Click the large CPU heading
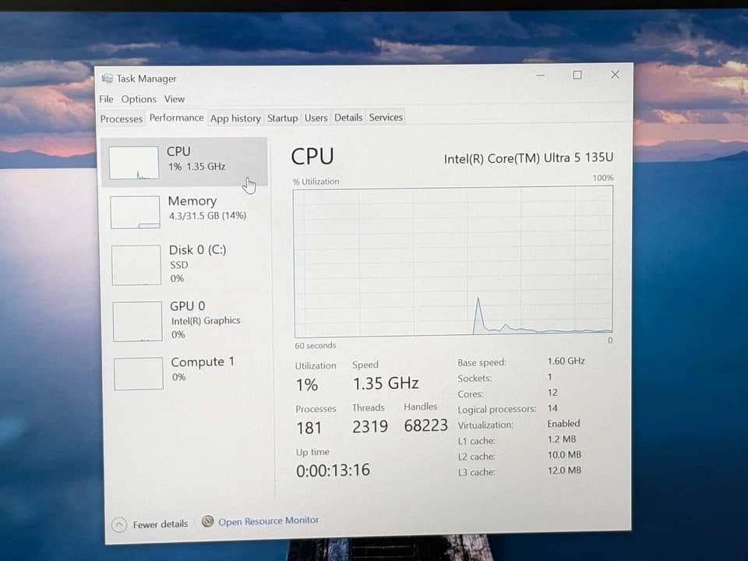 pos(312,157)
